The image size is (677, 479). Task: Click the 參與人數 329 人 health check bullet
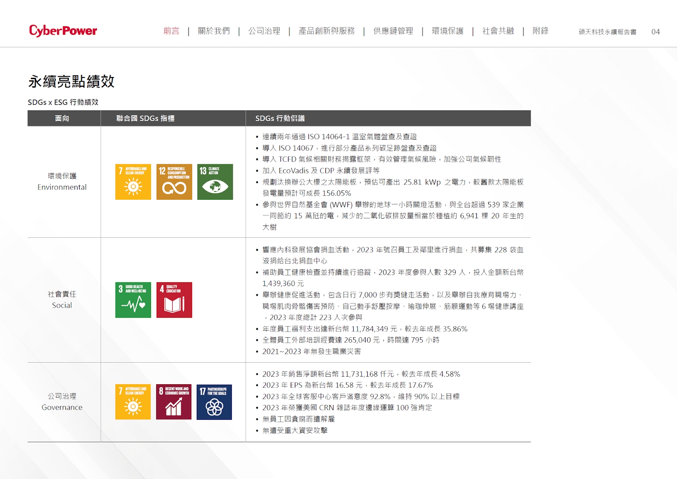(x=390, y=278)
